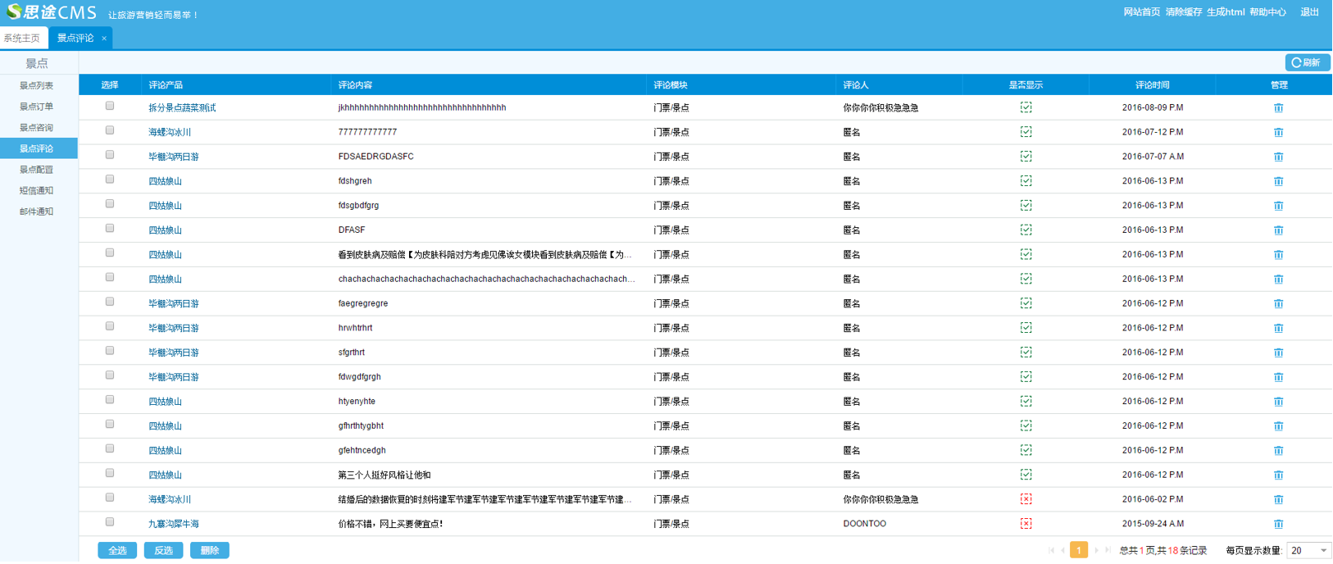The image size is (1333, 564).
Task: Tick the checkbox for the DOONTOO comment row
Action: coord(110,522)
